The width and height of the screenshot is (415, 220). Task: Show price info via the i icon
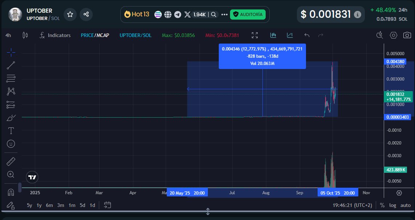[358, 15]
